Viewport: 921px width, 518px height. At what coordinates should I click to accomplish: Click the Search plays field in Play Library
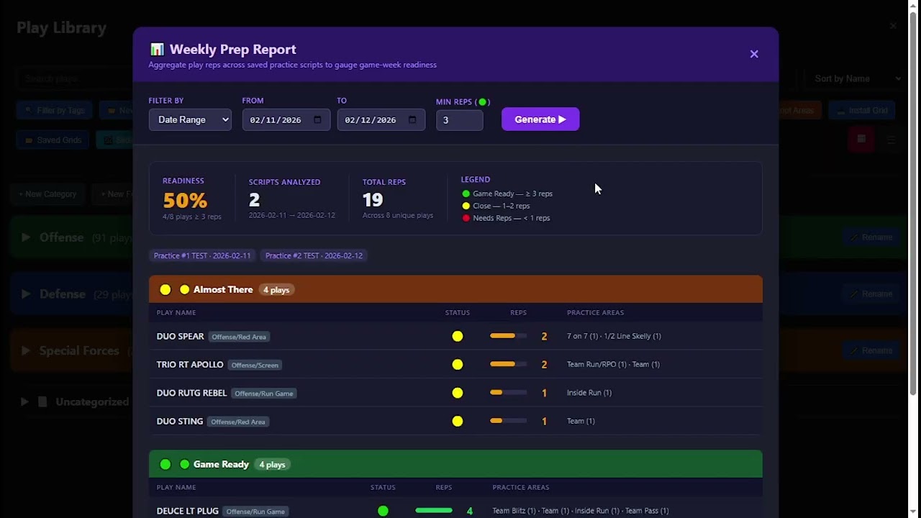[x=74, y=78]
